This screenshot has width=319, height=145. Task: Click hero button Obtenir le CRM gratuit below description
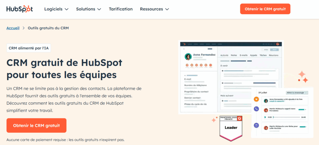coord(36,125)
